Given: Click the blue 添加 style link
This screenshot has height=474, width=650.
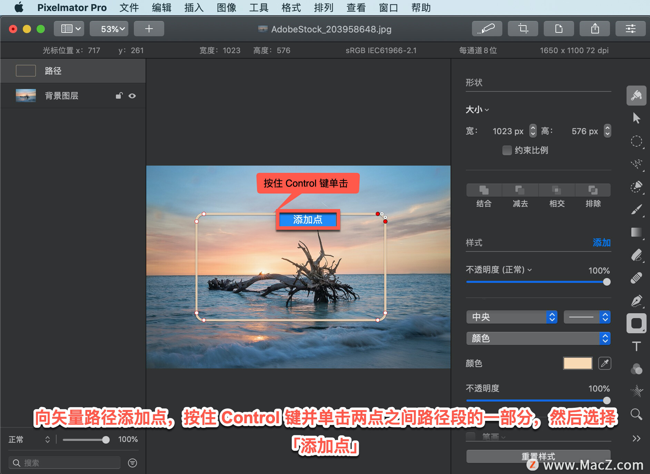Looking at the screenshot, I should click(x=602, y=243).
